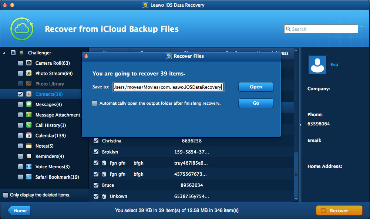Screen dimensions: 370x219
Task: Click Eva's contact avatar picture
Action: pos(317,65)
